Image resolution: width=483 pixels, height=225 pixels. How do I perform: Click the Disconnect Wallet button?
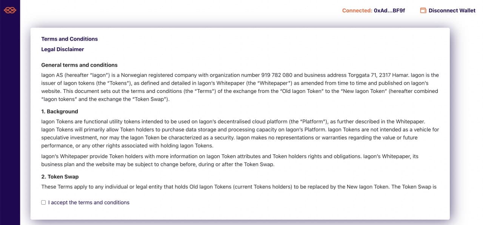pos(448,11)
